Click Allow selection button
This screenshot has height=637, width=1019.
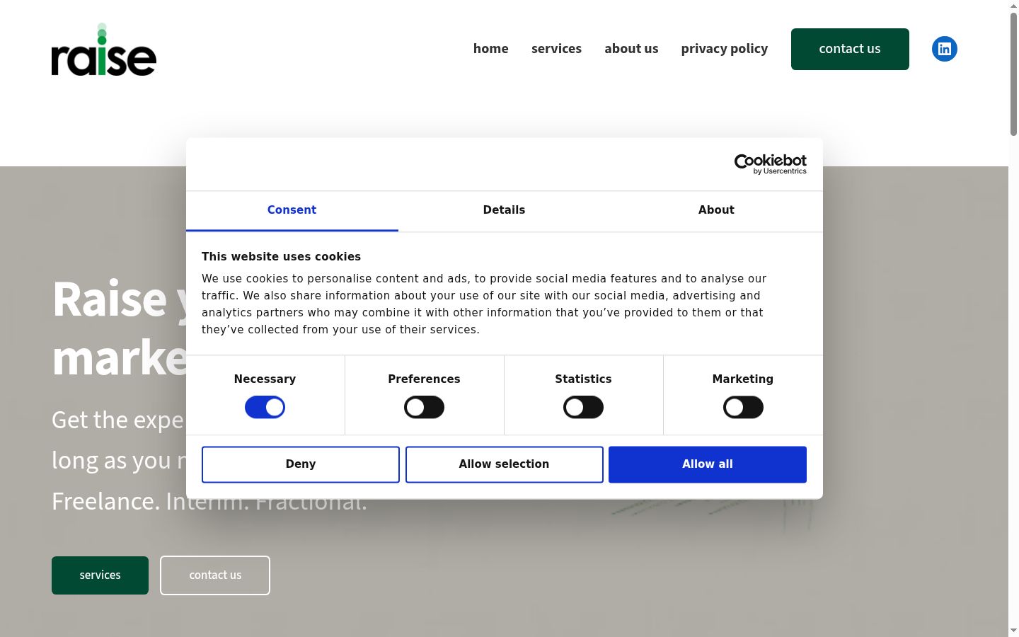(x=504, y=464)
